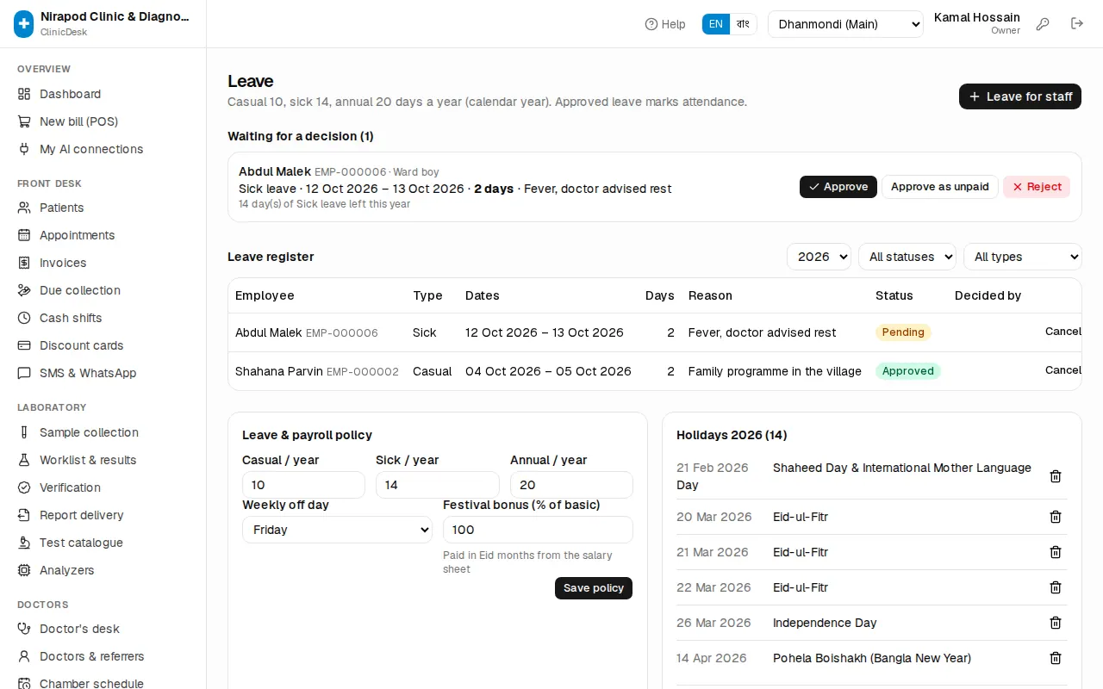
Task: Click the Invoices icon in sidebar
Action: click(x=24, y=263)
